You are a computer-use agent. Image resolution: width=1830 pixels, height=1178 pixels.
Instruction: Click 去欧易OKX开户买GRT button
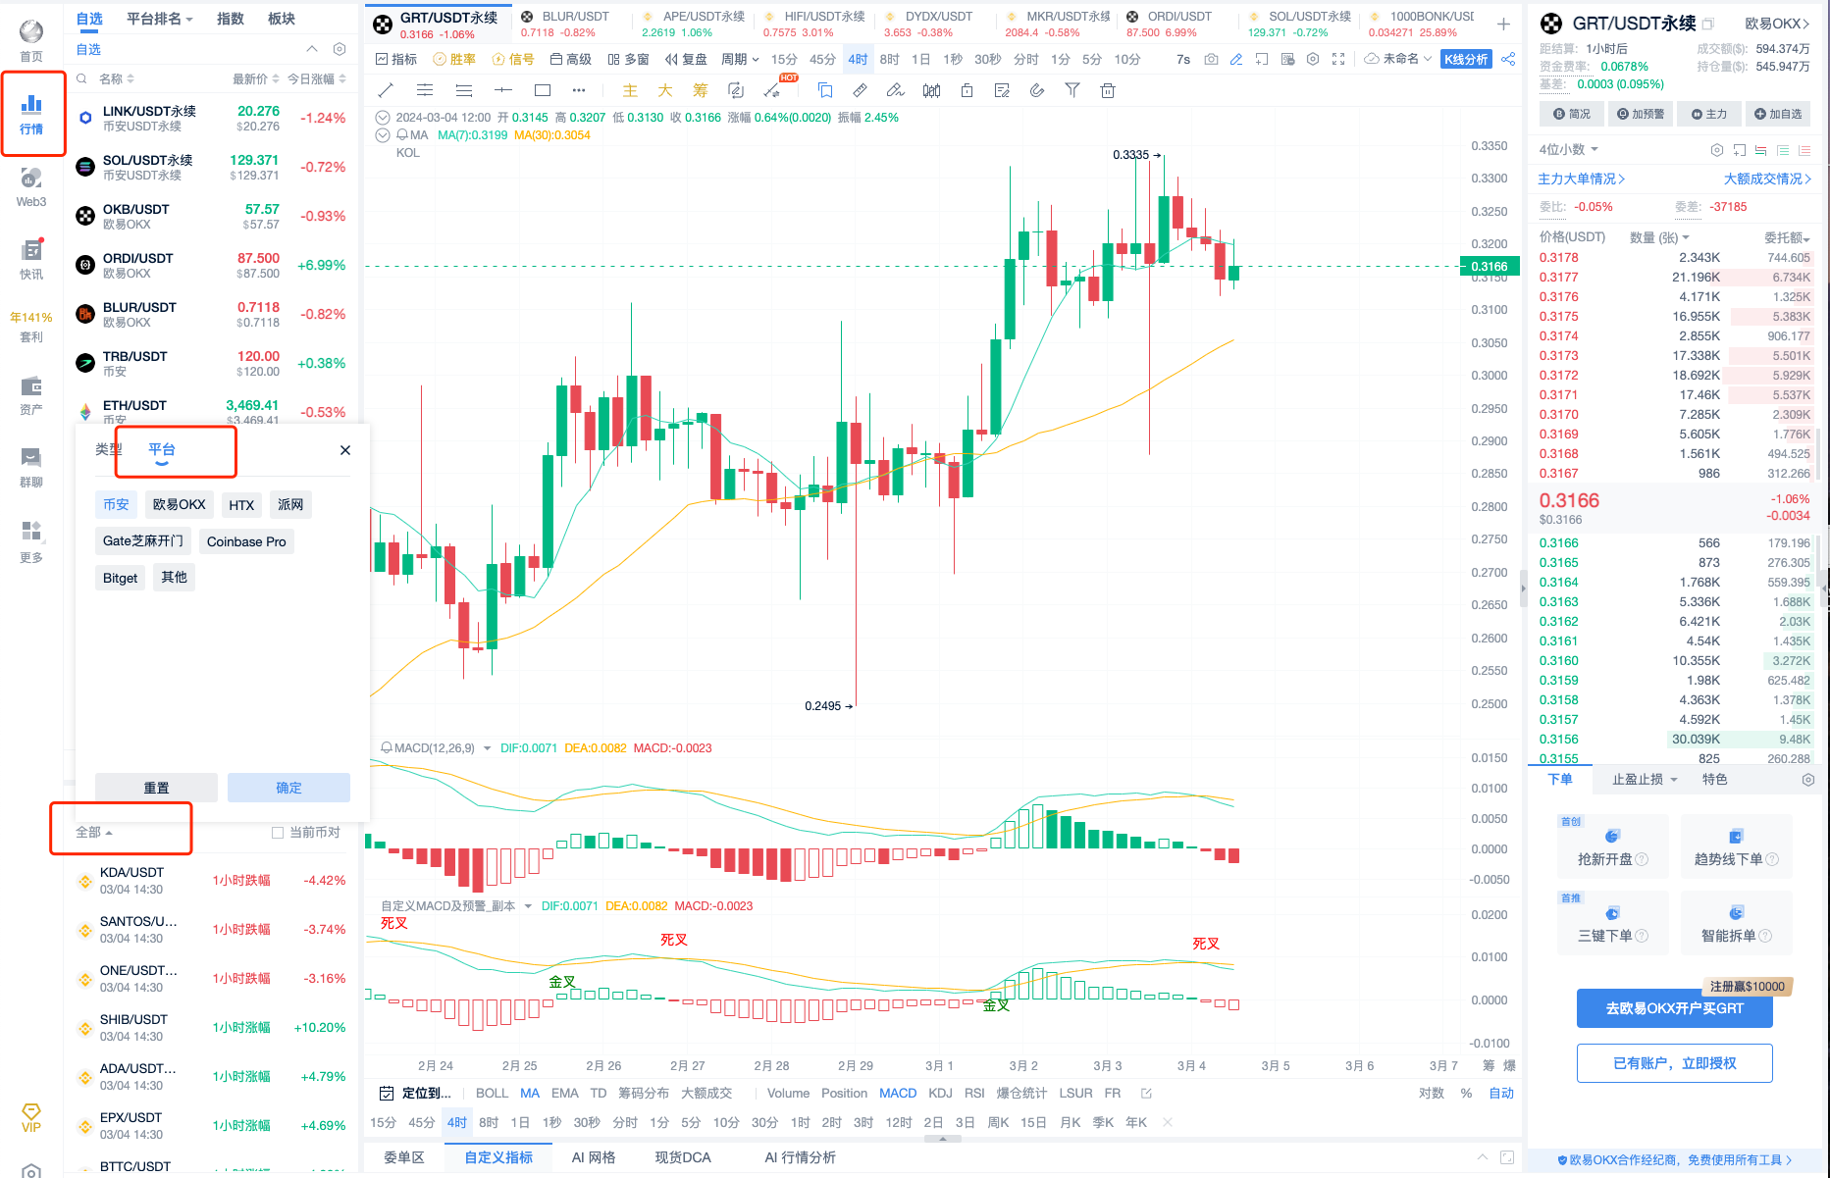pyautogui.click(x=1674, y=1008)
